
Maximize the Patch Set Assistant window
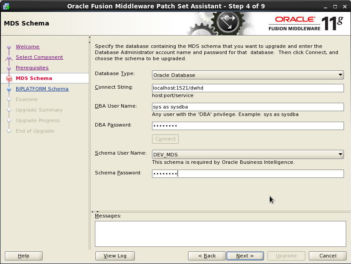pyautogui.click(x=335, y=7)
